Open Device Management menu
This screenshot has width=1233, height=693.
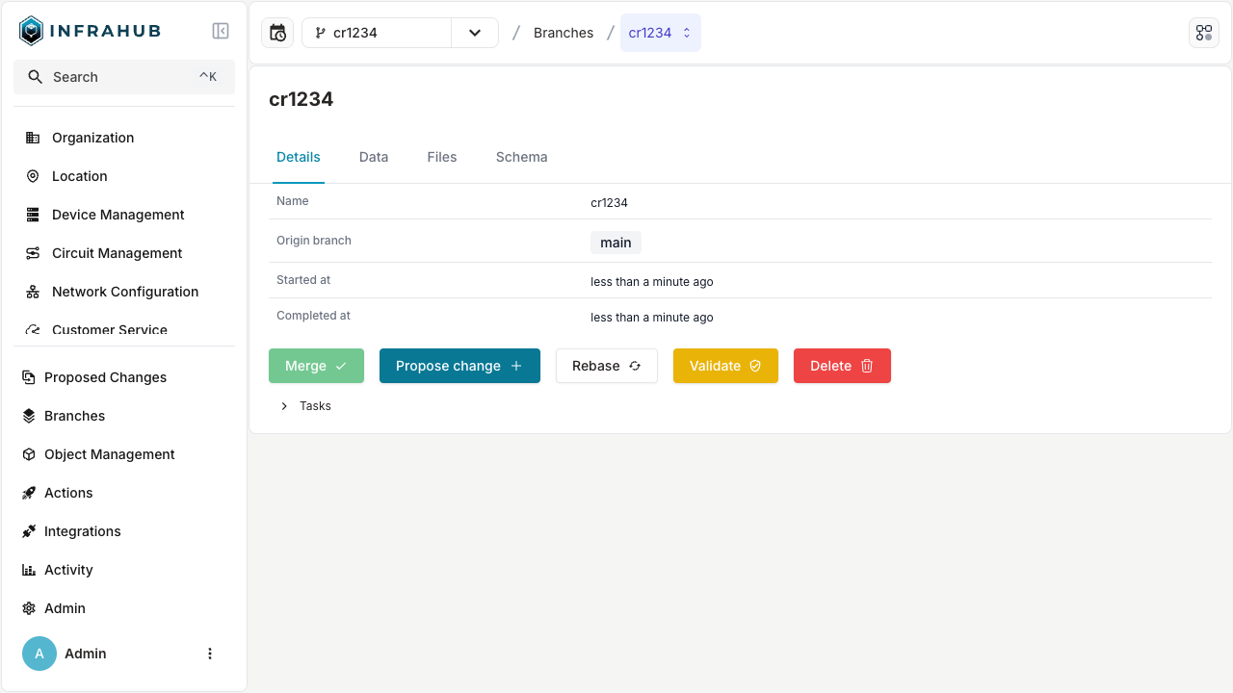click(118, 215)
